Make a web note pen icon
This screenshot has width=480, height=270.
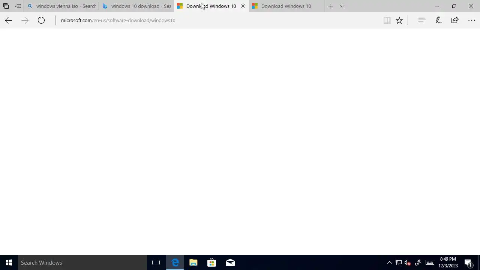(x=438, y=20)
